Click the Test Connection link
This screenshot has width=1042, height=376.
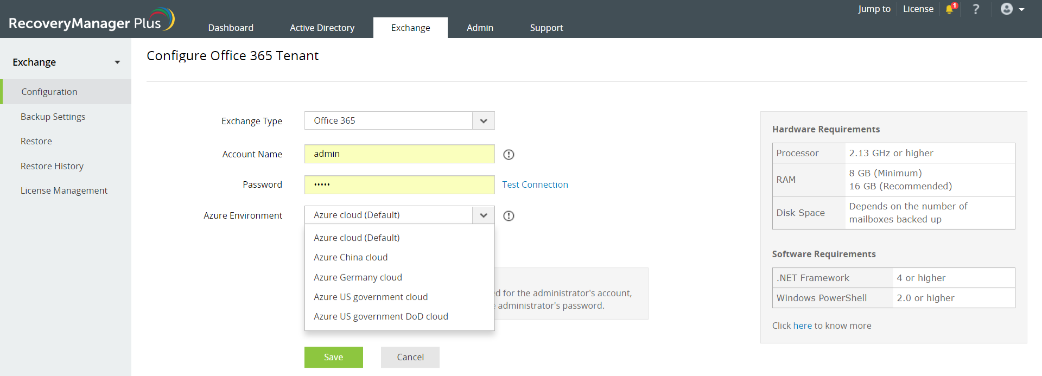[x=535, y=184]
